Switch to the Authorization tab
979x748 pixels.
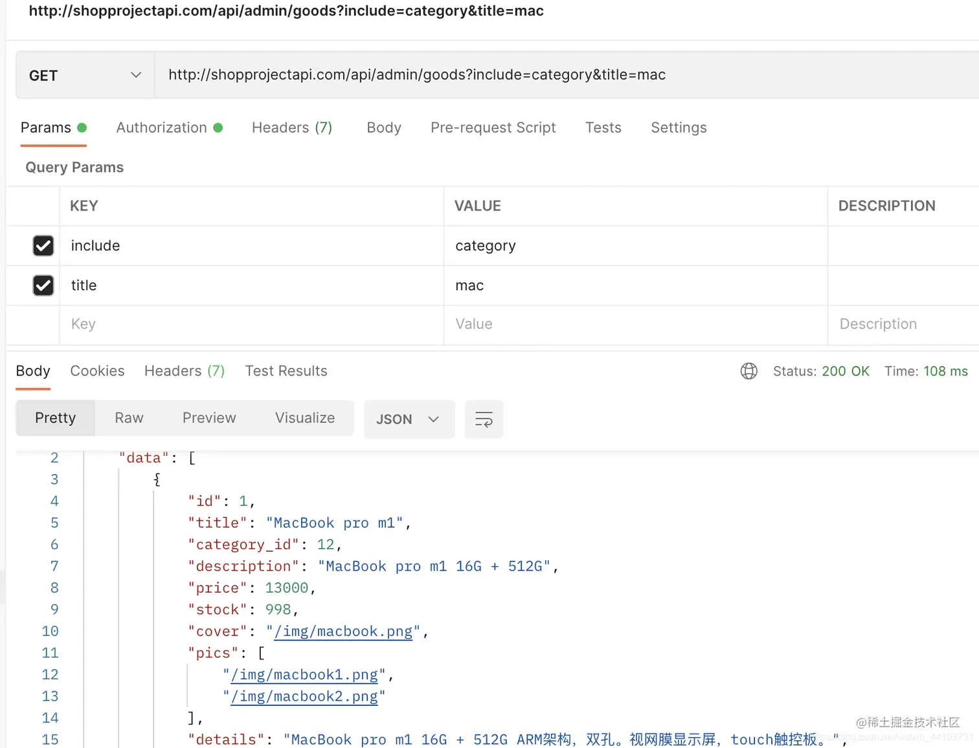coord(170,128)
